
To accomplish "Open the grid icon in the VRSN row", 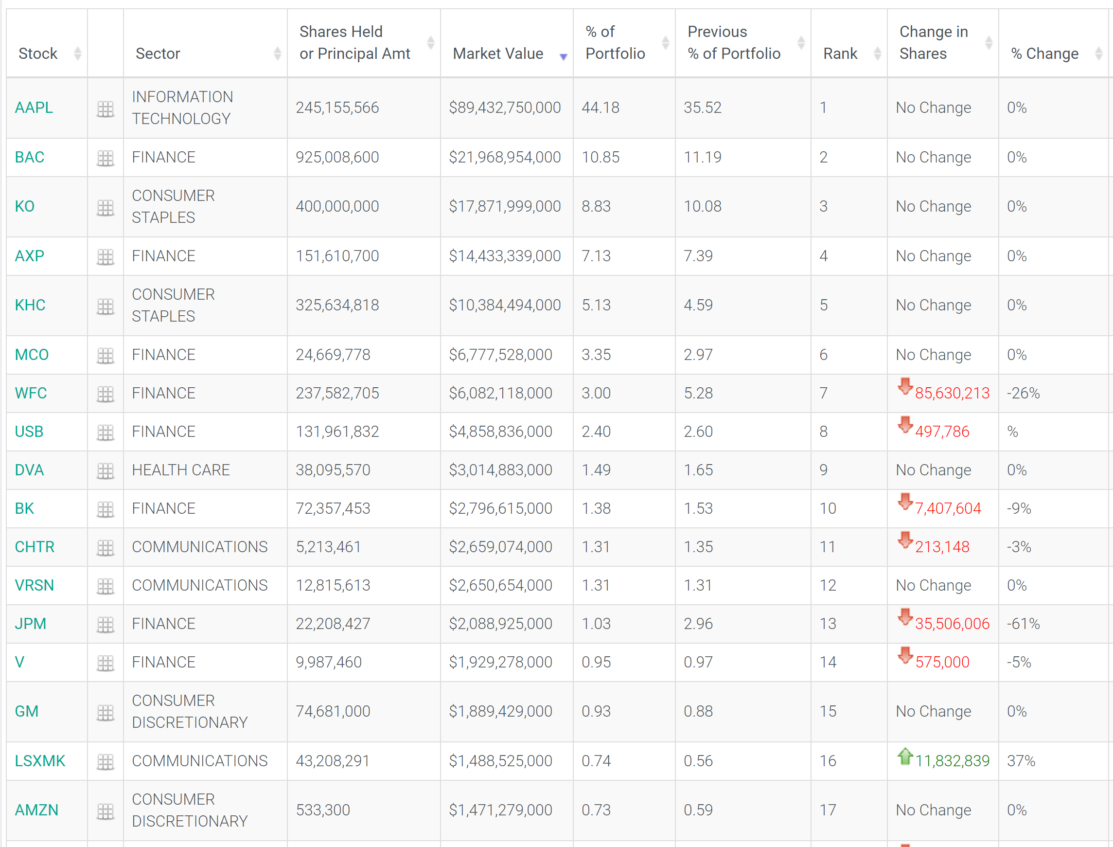I will click(106, 586).
